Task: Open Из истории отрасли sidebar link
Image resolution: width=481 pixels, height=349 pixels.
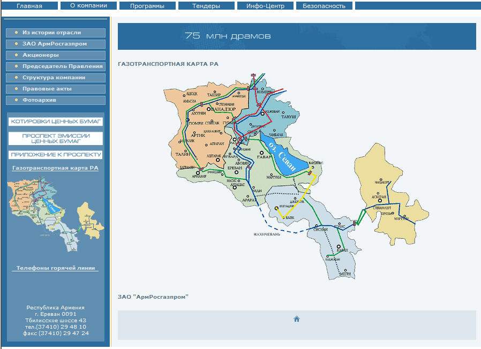Action: point(56,33)
